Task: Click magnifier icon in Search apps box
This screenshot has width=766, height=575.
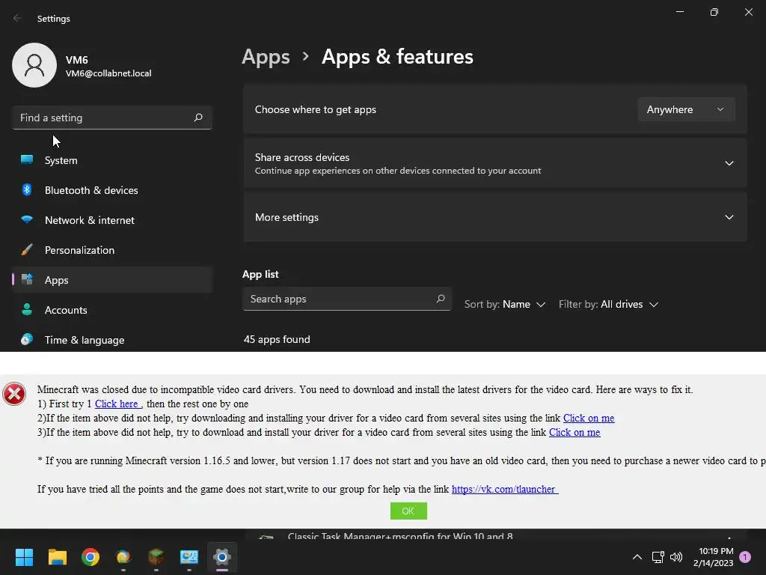Action: tap(440, 298)
